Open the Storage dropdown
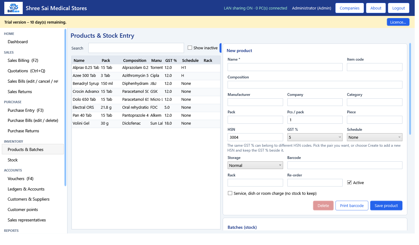The height and width of the screenshot is (245, 419). tap(255, 165)
